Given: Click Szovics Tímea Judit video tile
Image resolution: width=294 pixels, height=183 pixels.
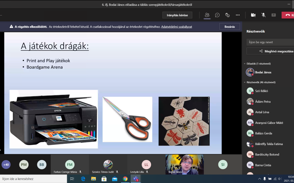Looking at the screenshot, I should 108,165.
